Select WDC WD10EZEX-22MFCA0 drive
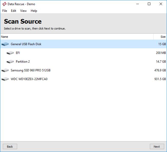This screenshot has width=167, height=152. pyautogui.click(x=29, y=79)
